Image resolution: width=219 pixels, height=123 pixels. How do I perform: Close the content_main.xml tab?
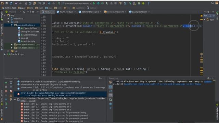pos(126,12)
